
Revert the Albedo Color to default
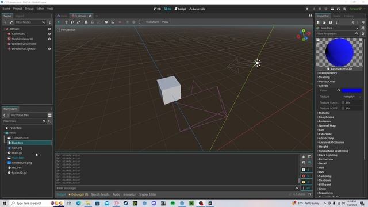[339, 90]
